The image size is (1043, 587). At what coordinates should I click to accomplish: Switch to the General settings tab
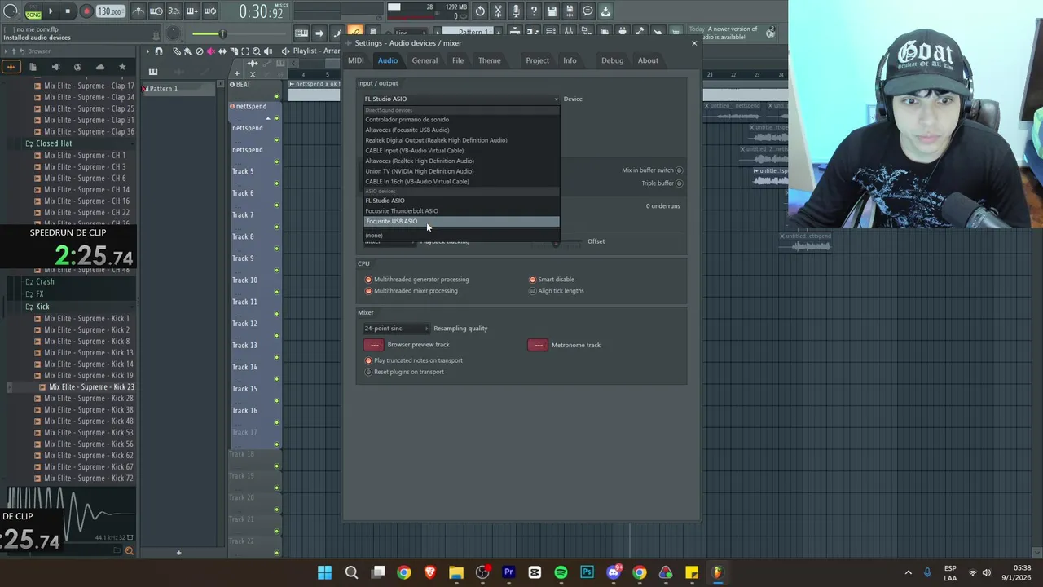click(x=425, y=60)
